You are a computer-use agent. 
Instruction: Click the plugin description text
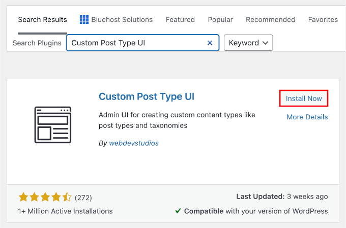click(177, 120)
